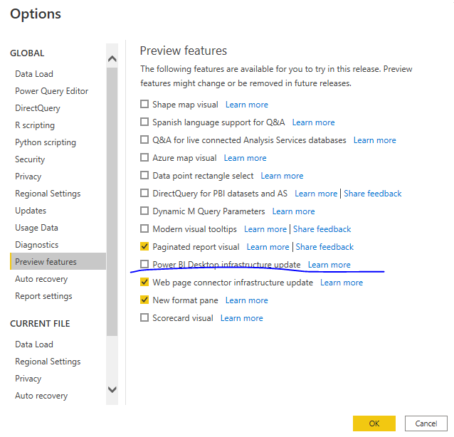Open Learn more for Azure map visual
Screen dimensions: 454x437
[245, 158]
